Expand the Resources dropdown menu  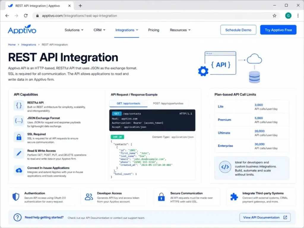coord(180,30)
